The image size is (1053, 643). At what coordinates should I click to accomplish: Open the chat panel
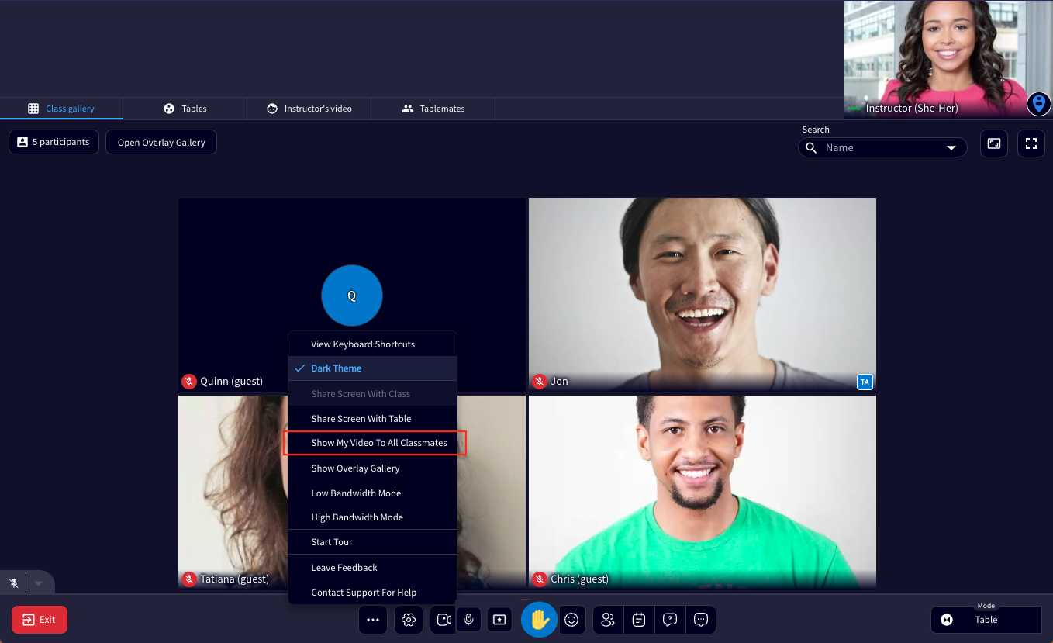click(x=701, y=620)
